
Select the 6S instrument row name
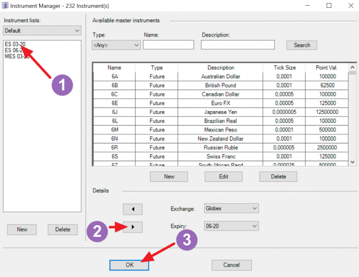coord(114,157)
